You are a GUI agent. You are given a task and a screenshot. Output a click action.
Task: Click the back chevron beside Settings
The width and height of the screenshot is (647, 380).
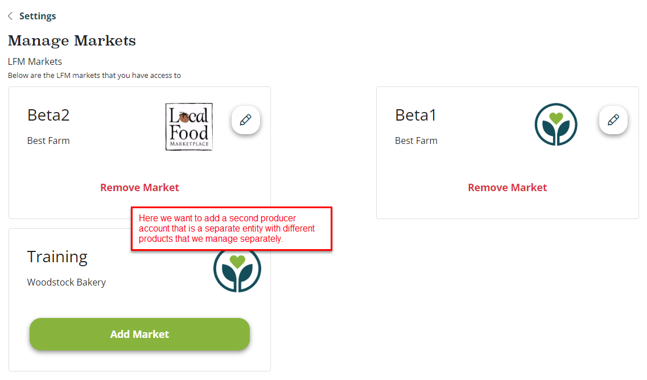[x=10, y=16]
